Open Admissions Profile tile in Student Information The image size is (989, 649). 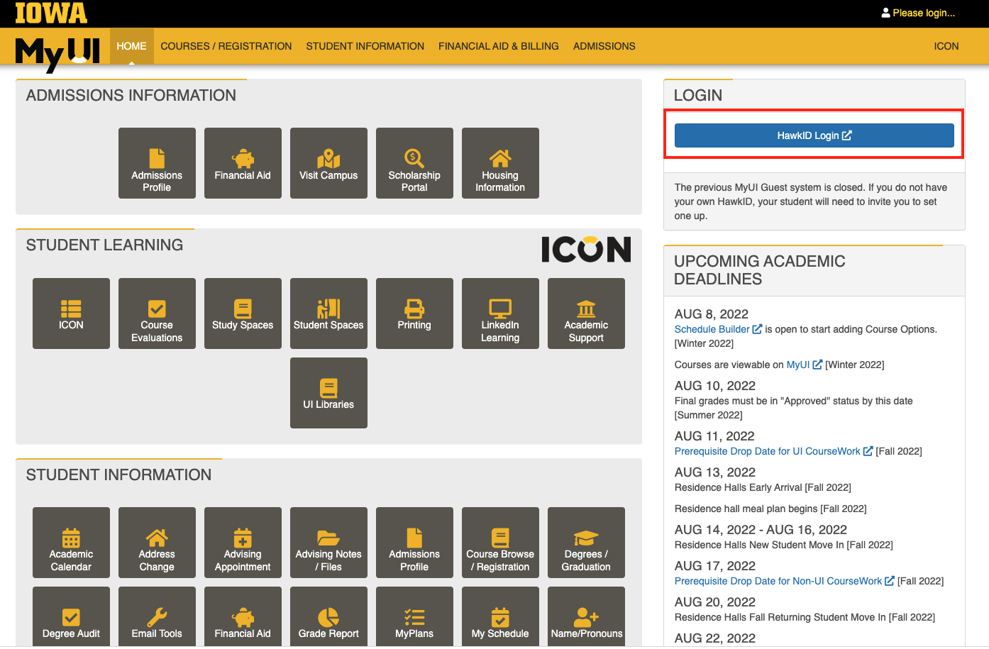[414, 543]
